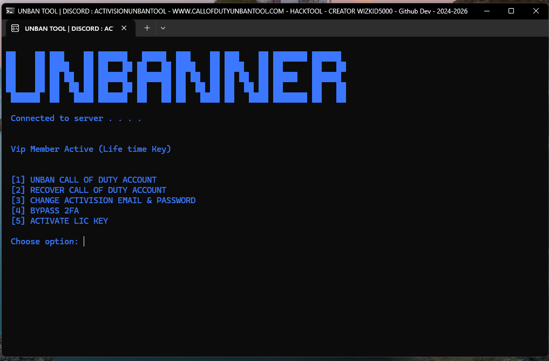Click '[3] CHANGE ACTIVISION EMAIL & PASSWORD' line
The width and height of the screenshot is (549, 361).
pos(103,200)
